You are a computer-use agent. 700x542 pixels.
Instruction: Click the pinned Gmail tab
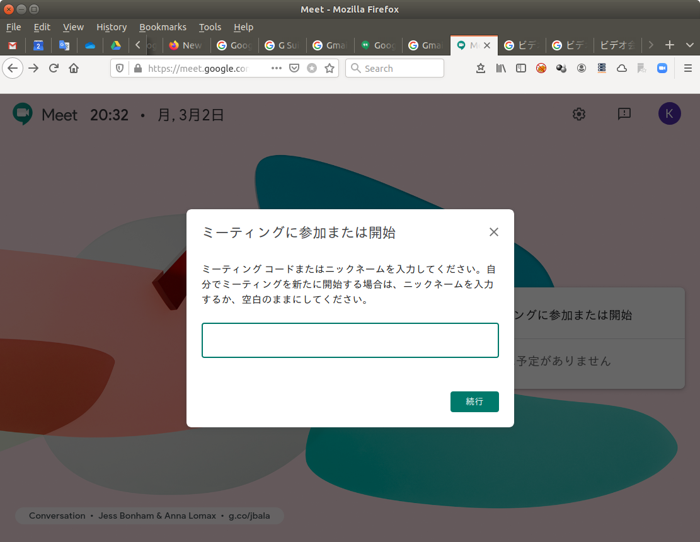[x=13, y=45]
